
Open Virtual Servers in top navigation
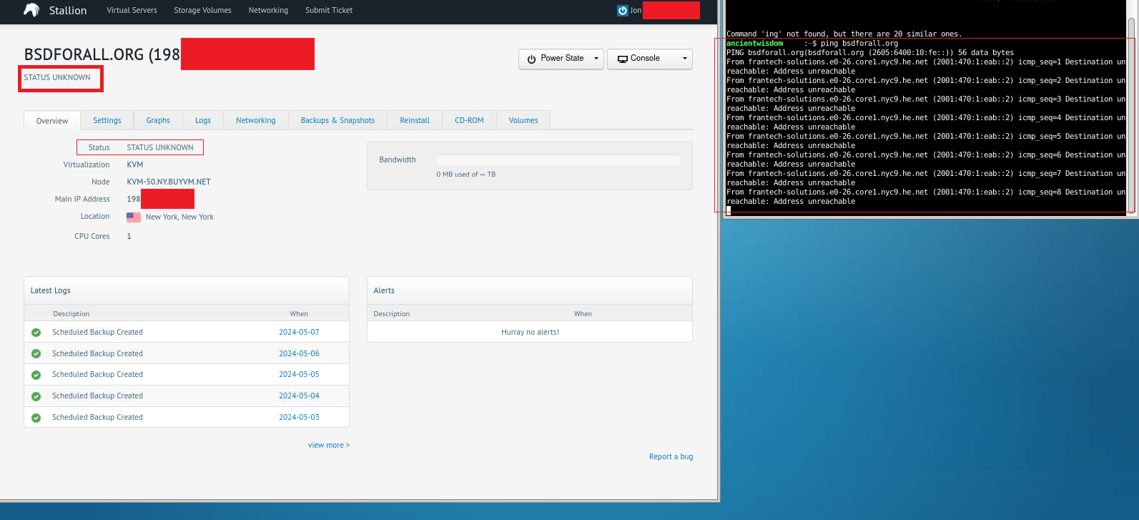point(132,11)
